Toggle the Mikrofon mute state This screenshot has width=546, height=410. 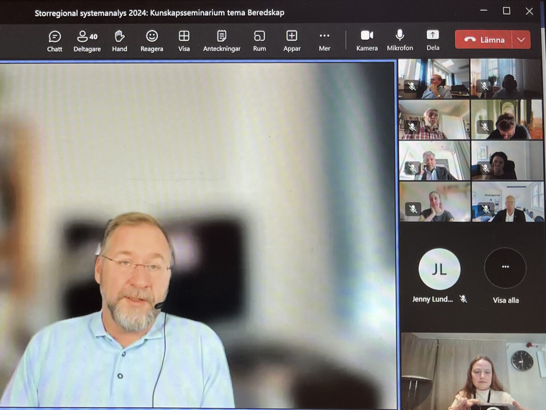click(400, 41)
